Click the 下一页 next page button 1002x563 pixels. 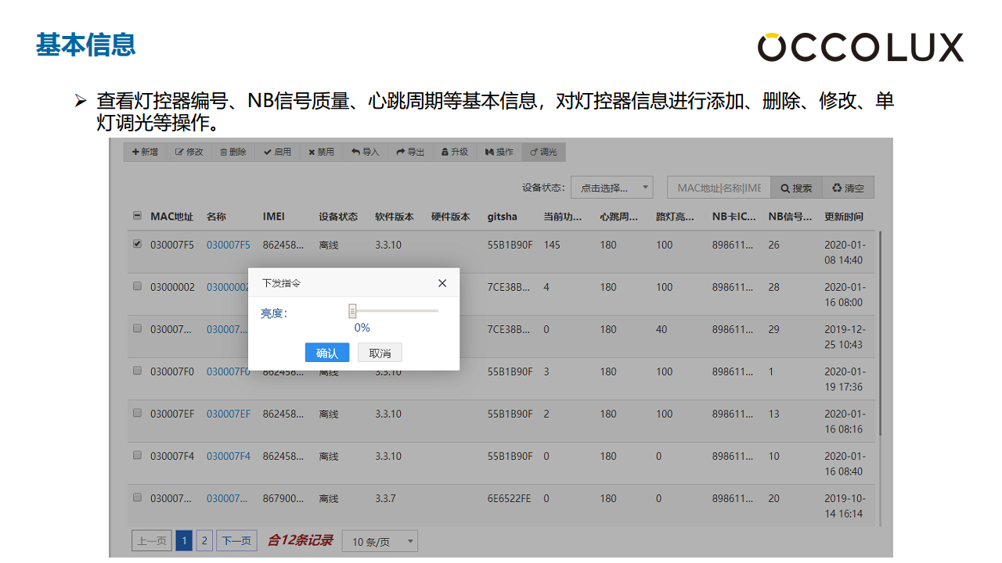pyautogui.click(x=236, y=540)
